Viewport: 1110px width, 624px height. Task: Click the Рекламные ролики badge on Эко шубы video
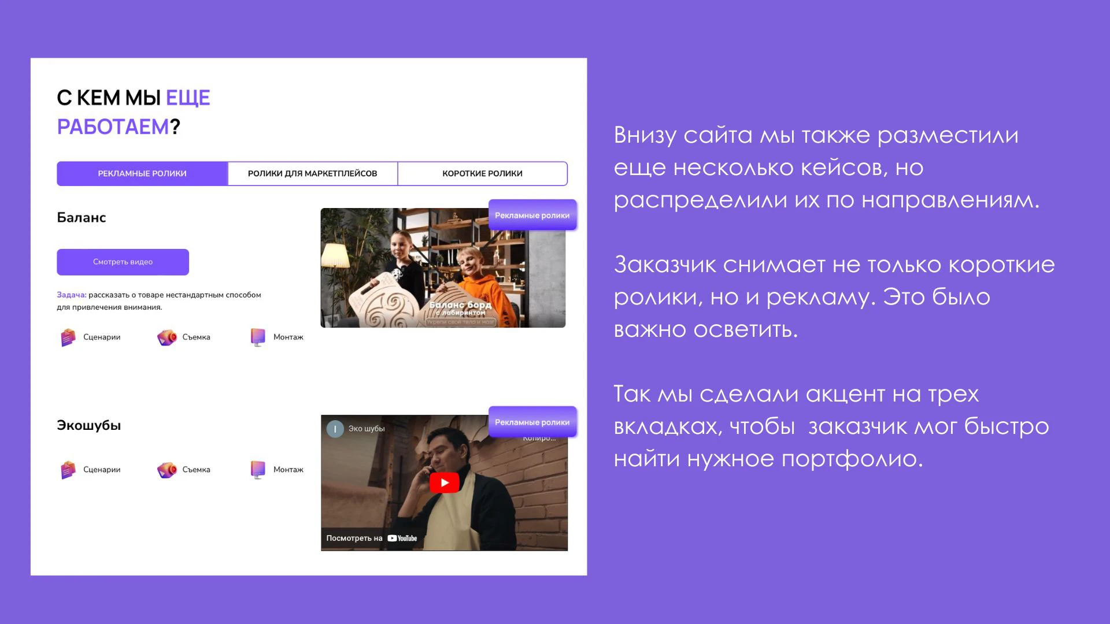pyautogui.click(x=532, y=422)
